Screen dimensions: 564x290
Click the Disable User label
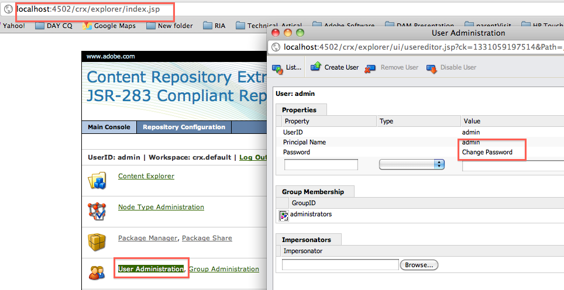458,67
